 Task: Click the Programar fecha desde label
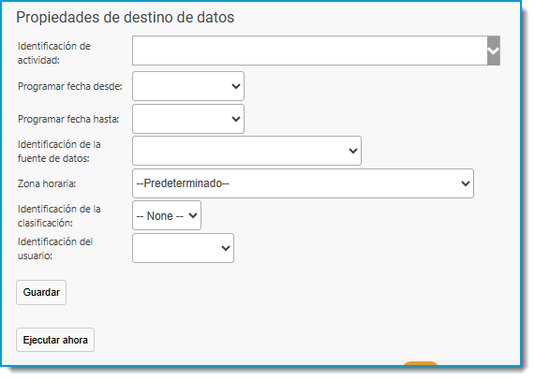[x=70, y=86]
